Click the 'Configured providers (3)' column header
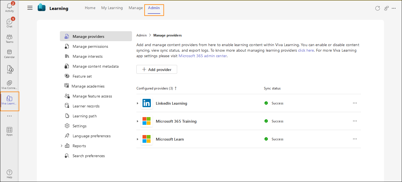 (155, 88)
